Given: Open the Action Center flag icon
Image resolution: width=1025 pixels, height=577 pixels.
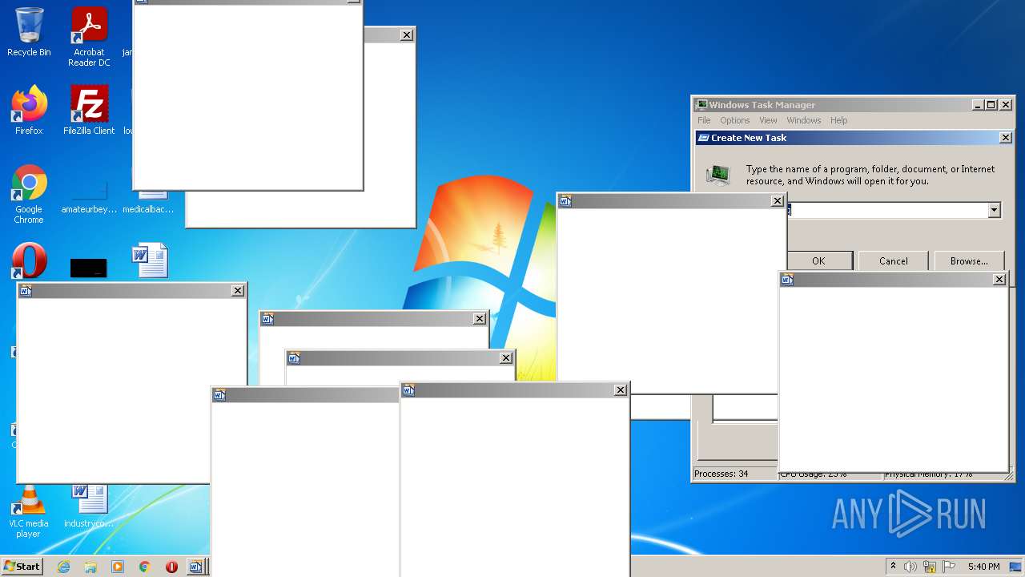Looking at the screenshot, I should click(949, 567).
